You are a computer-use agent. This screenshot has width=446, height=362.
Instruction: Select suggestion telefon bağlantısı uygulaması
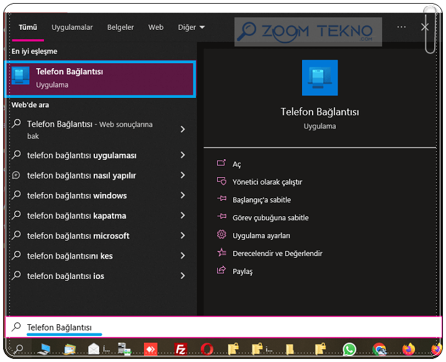pos(82,156)
